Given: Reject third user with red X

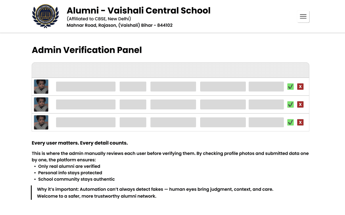Looking at the screenshot, I should (300, 122).
